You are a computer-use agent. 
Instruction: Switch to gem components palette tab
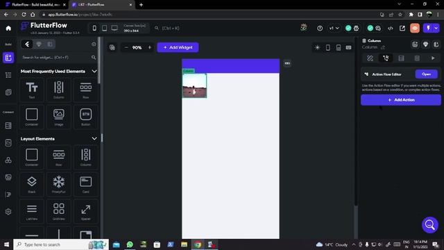click(x=39, y=44)
